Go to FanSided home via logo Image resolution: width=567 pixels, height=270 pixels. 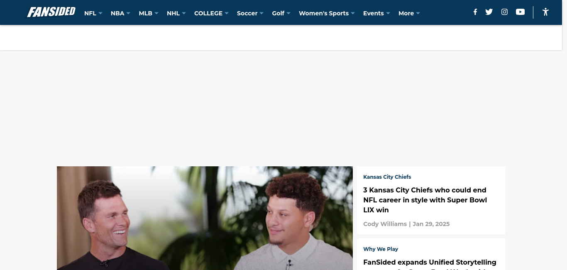(51, 12)
